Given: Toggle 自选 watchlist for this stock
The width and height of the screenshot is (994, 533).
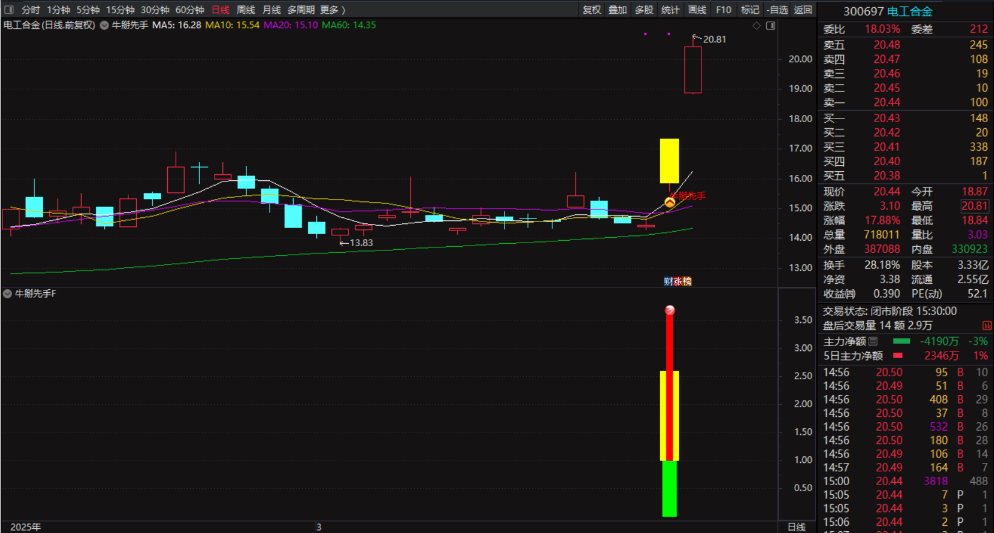Looking at the screenshot, I should click(777, 10).
